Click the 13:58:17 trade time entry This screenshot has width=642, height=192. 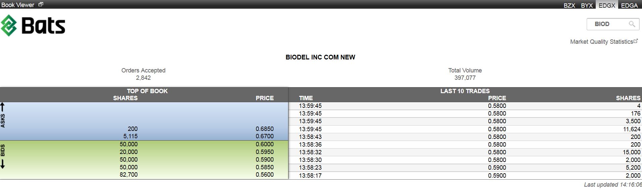tap(310, 175)
